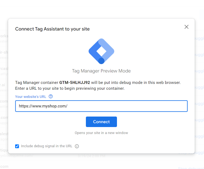Click the Tag Manager Preview Mode heading

click(x=101, y=71)
